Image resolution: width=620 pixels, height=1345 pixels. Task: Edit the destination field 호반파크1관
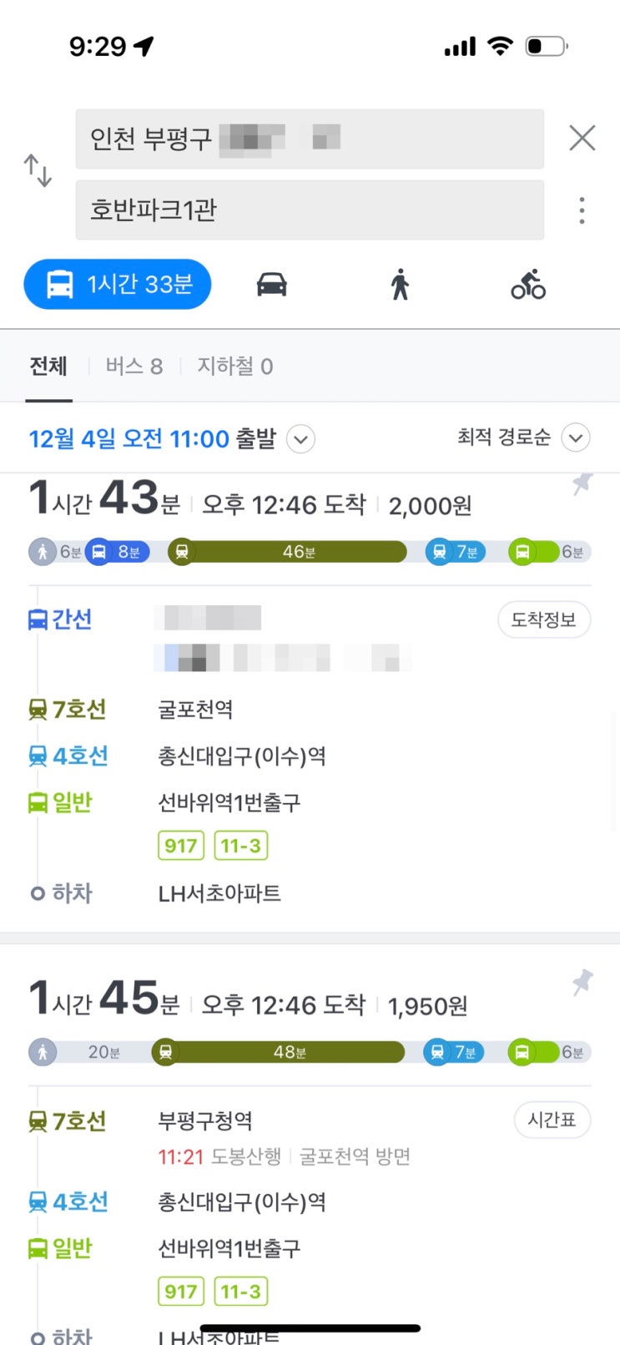tap(310, 210)
